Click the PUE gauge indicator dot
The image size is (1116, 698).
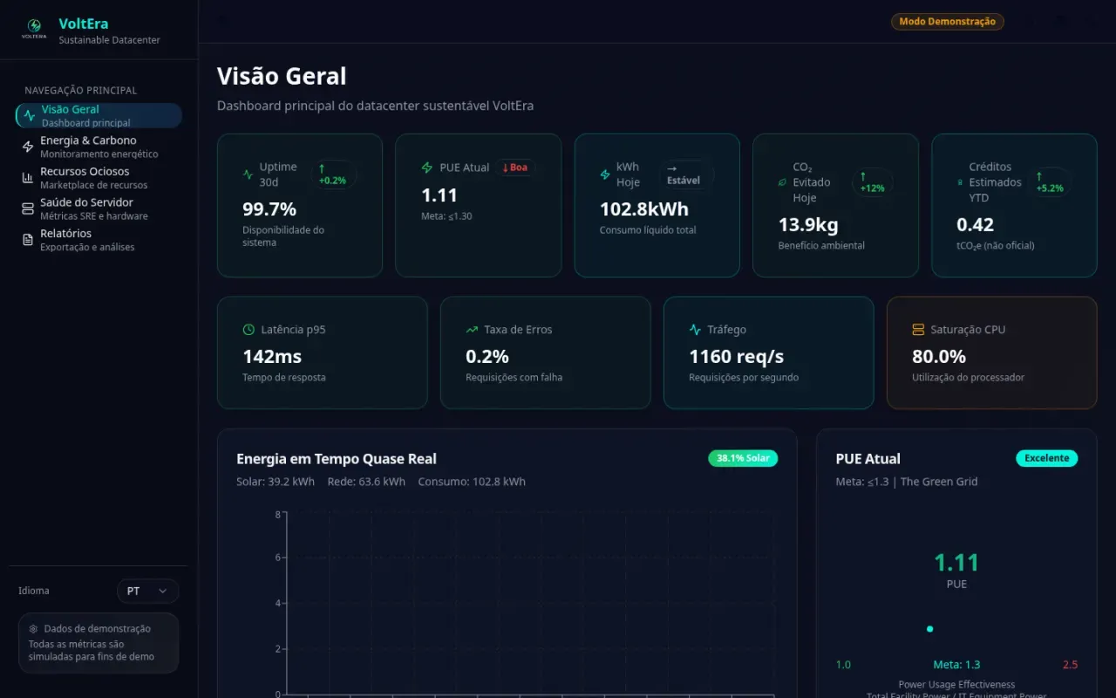click(x=929, y=629)
